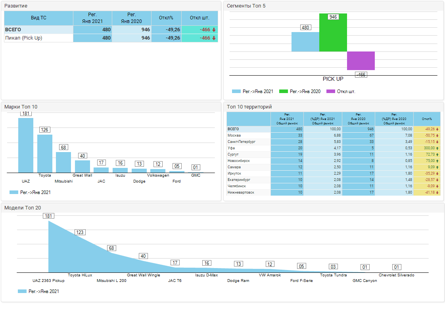Image resolution: width=445 pixels, height=314 pixels.
Task: Sort by Вид ТС column header
Action: [38, 18]
